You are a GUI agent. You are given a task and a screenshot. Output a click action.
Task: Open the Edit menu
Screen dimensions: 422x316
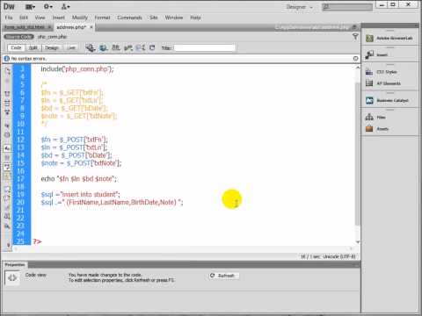point(24,18)
